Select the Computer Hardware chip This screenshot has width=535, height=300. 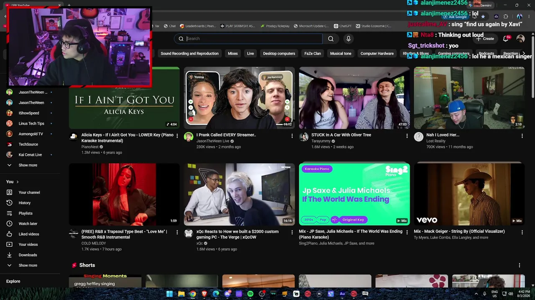point(377,54)
